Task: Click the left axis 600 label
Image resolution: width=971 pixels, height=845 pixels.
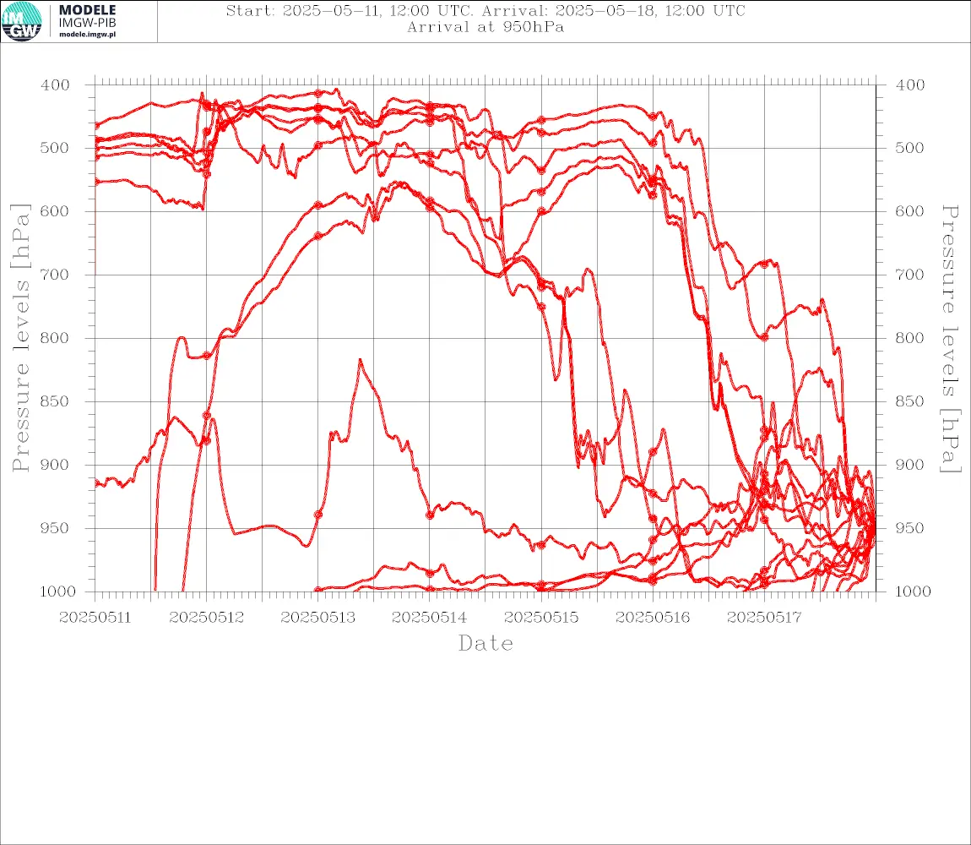Action: 55,211
